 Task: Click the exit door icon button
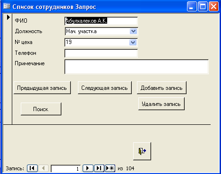click(x=142, y=151)
